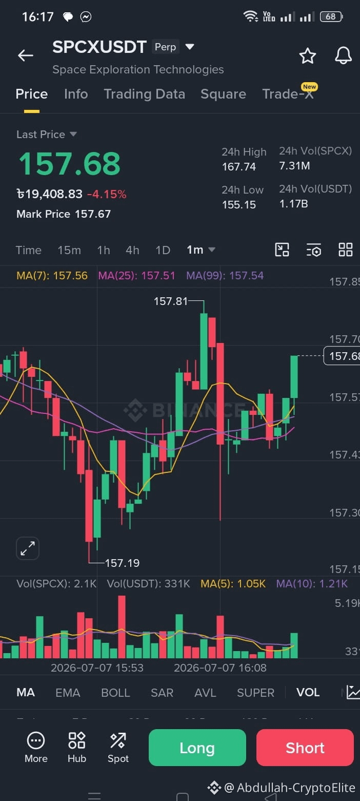Tap Vol(SPCX): 2.1K label
Screen dimensions: 360x801
[x=56, y=583]
